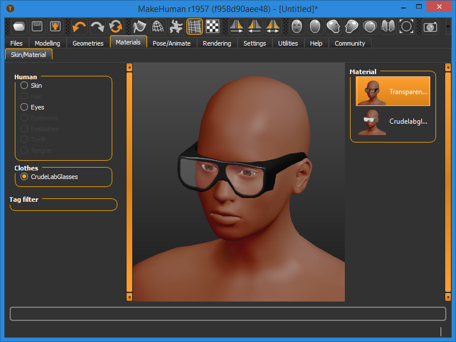Select the Skin/Material sub-tab
The height and width of the screenshot is (342, 456).
click(28, 54)
